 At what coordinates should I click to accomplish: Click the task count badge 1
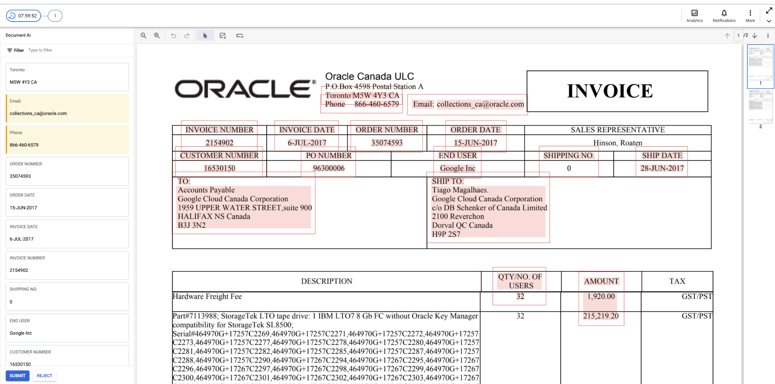(55, 16)
